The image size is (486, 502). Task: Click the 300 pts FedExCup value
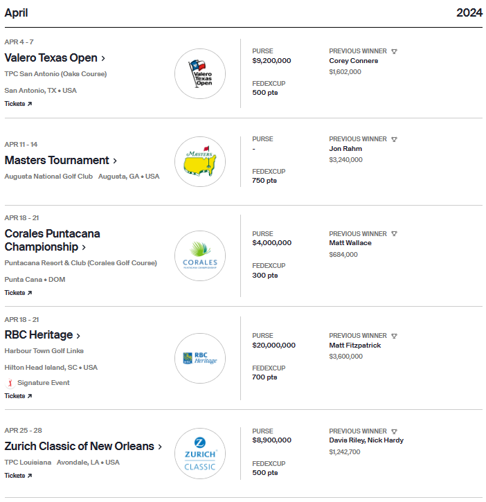point(264,276)
